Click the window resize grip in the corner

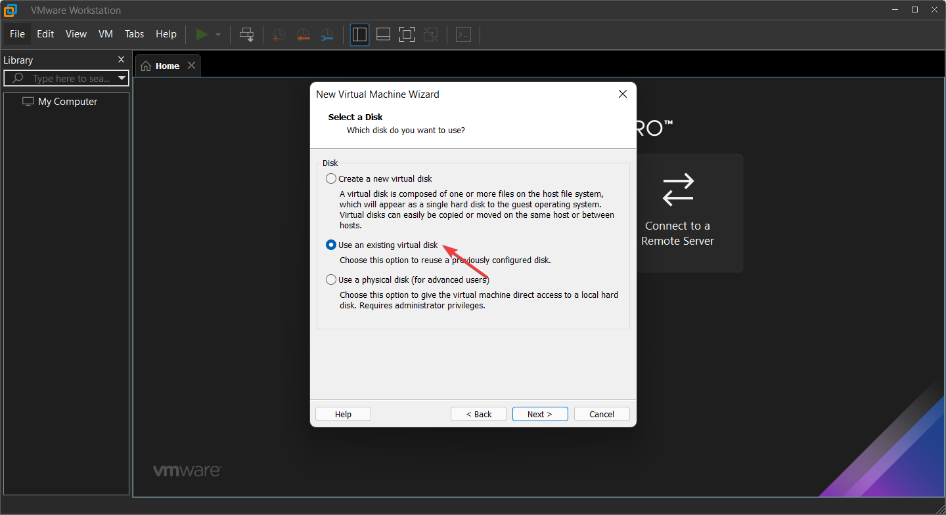(x=939, y=508)
